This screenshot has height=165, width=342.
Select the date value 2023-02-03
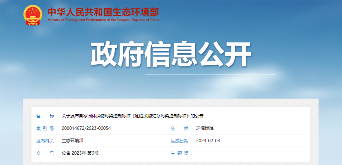coord(208,141)
